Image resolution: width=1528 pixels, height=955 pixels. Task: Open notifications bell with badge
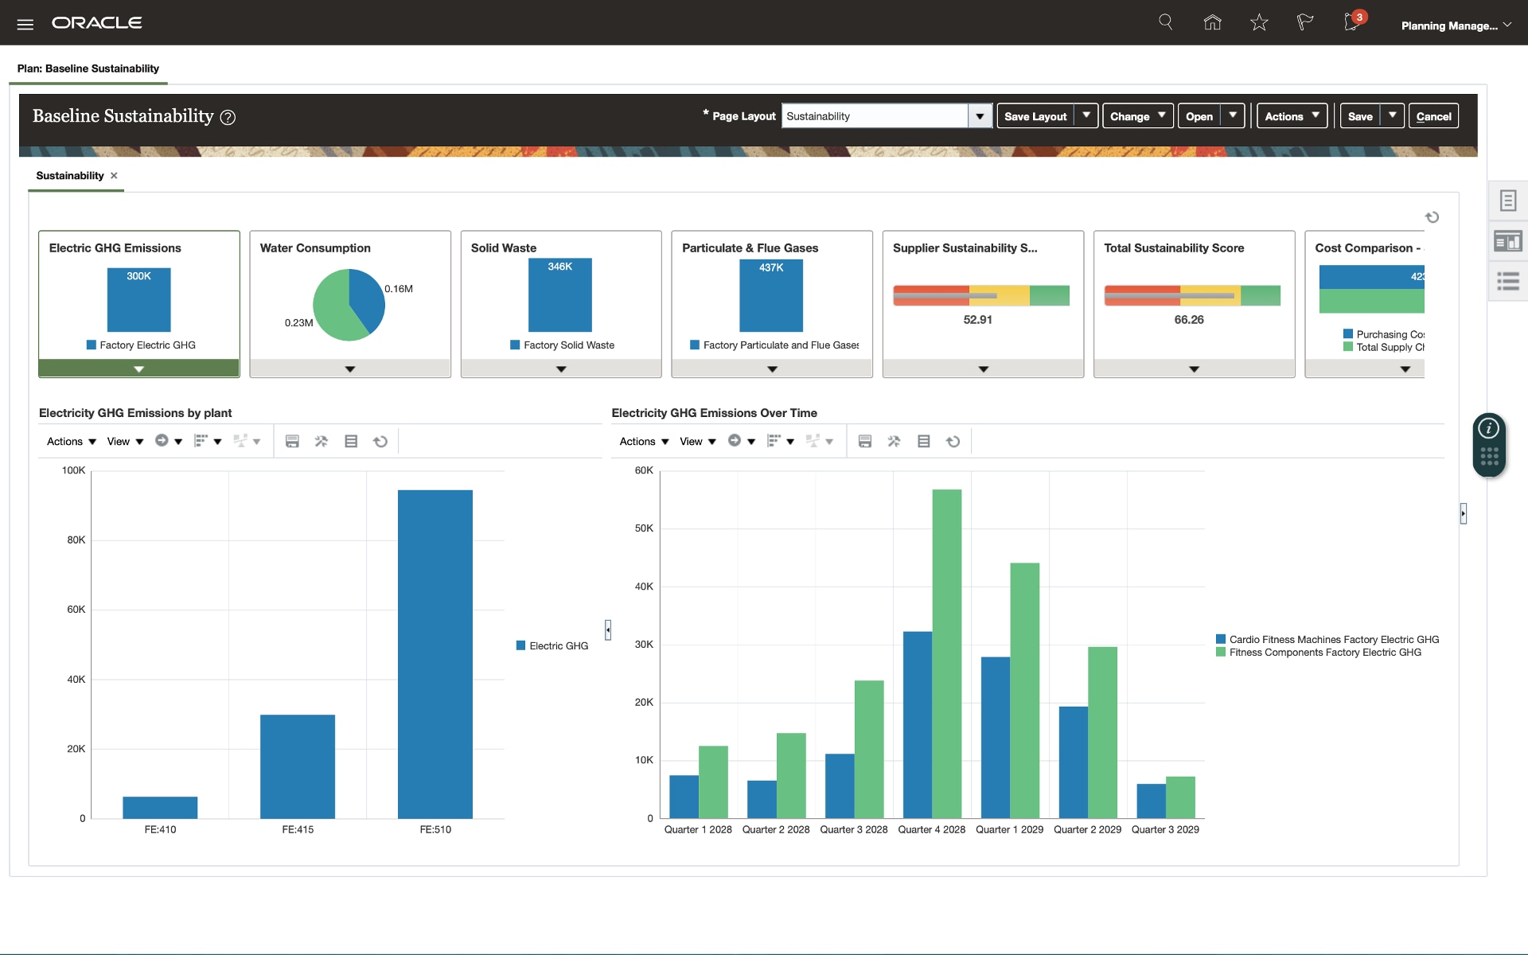[x=1352, y=22]
